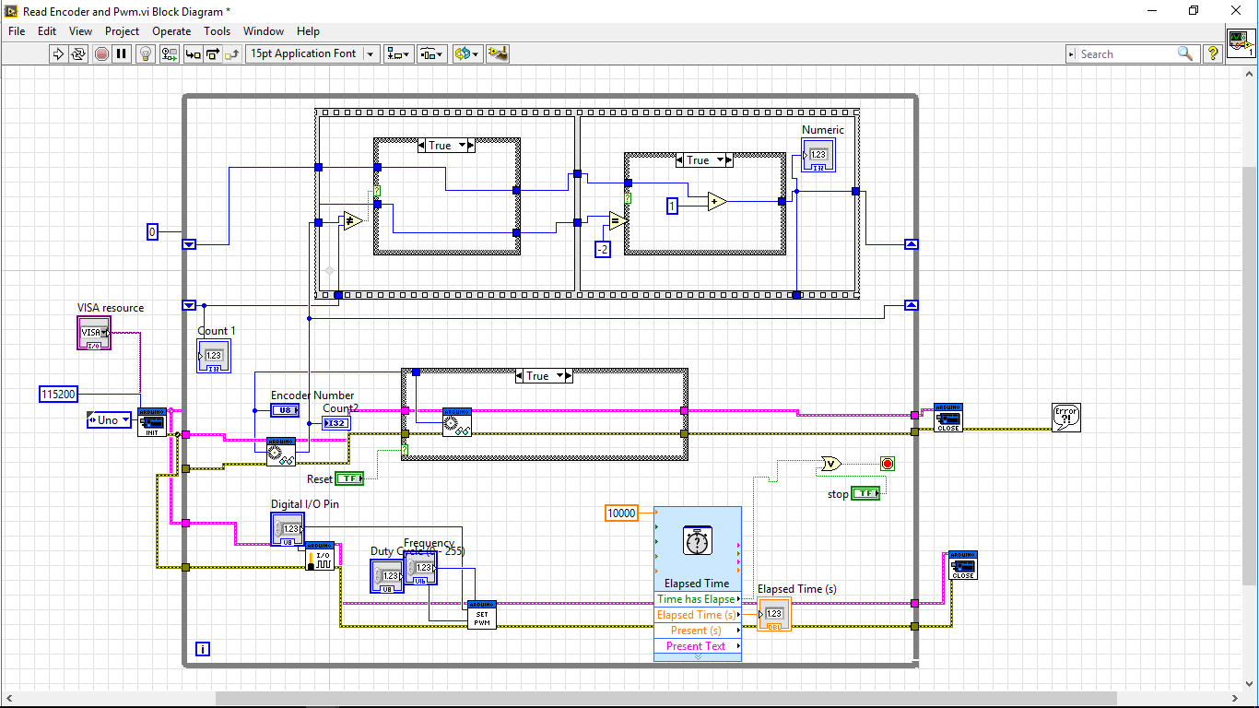
Task: Select the Elapsed Time Express VI stopwatch icon
Action: click(x=698, y=540)
